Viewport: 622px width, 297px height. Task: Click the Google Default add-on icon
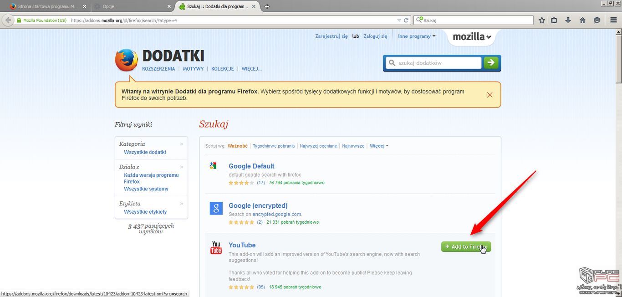coord(213,166)
